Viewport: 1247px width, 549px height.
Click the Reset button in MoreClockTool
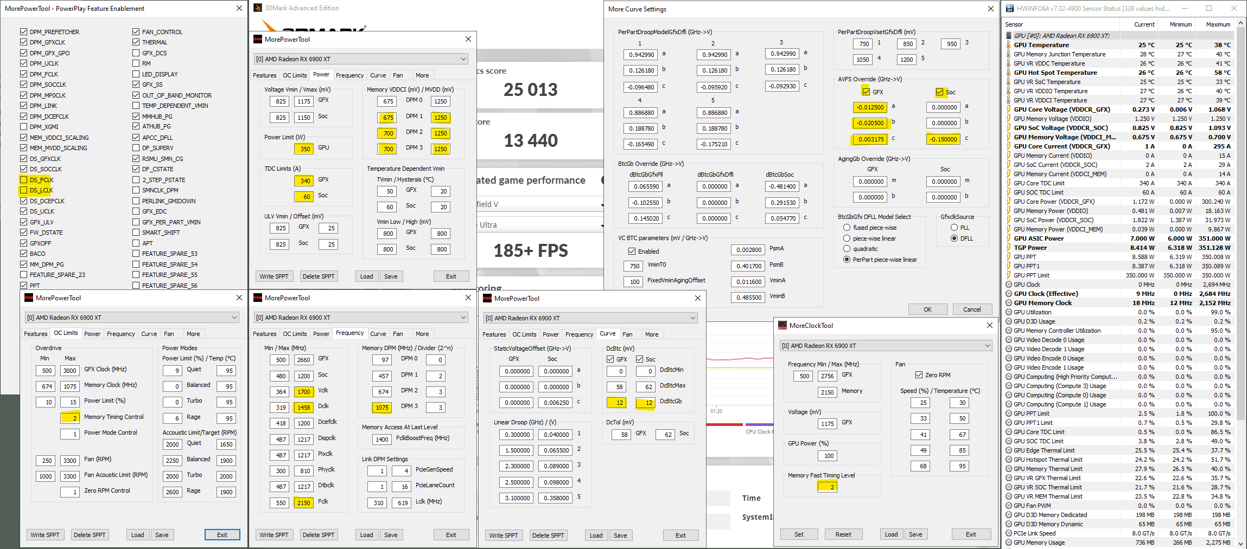click(843, 534)
